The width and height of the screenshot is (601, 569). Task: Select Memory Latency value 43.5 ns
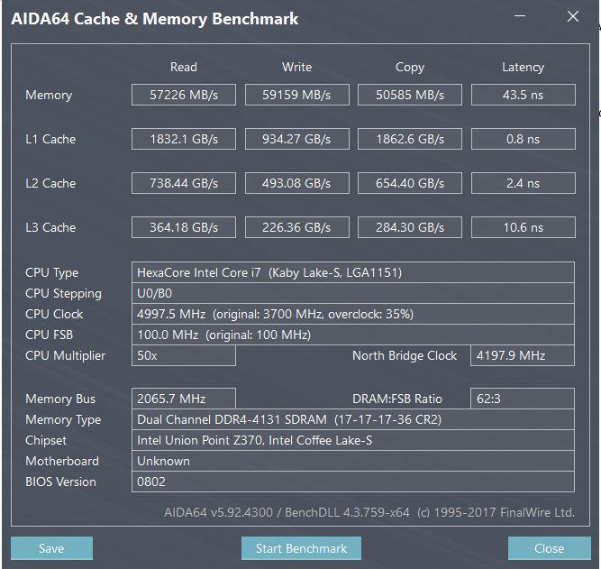524,95
